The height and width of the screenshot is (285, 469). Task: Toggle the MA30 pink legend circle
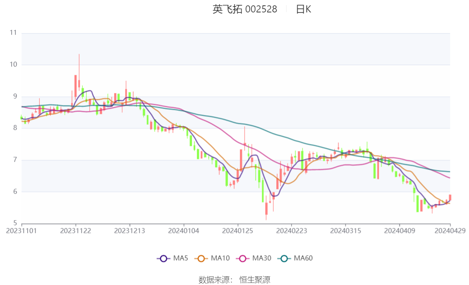pyautogui.click(x=243, y=259)
